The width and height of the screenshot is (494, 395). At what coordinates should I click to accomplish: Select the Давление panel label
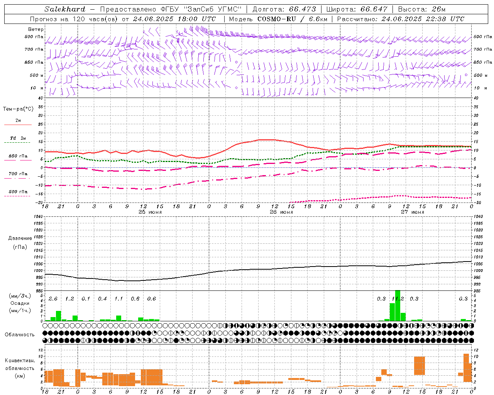[x=20, y=238]
